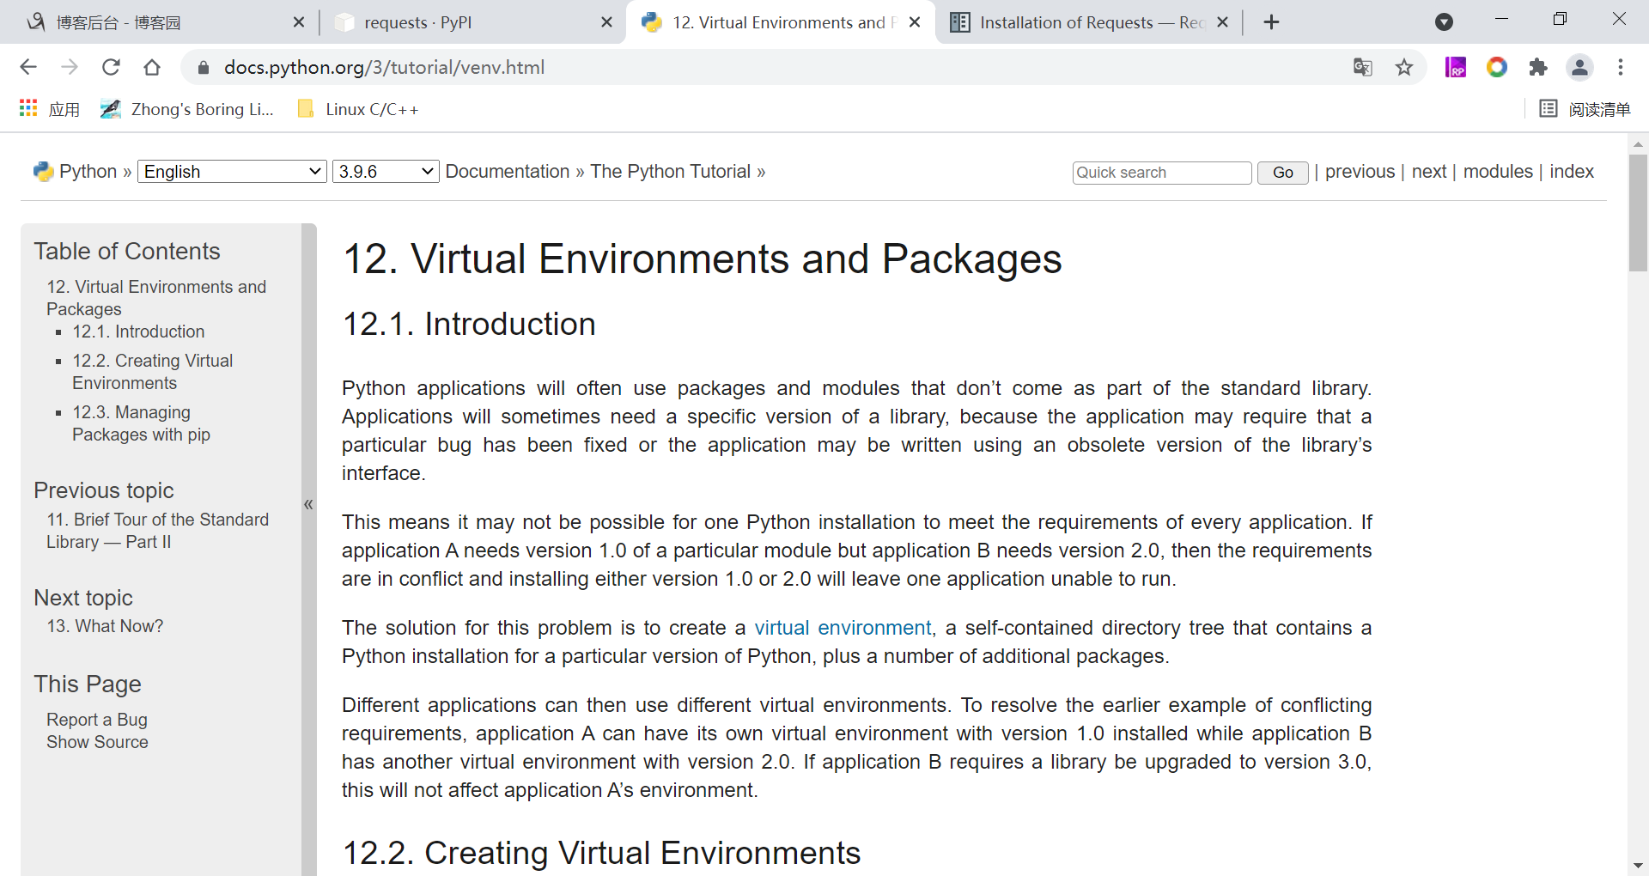This screenshot has height=876, width=1649.
Task: Click the apps grid icon in bookmarks bar
Action: click(28, 108)
